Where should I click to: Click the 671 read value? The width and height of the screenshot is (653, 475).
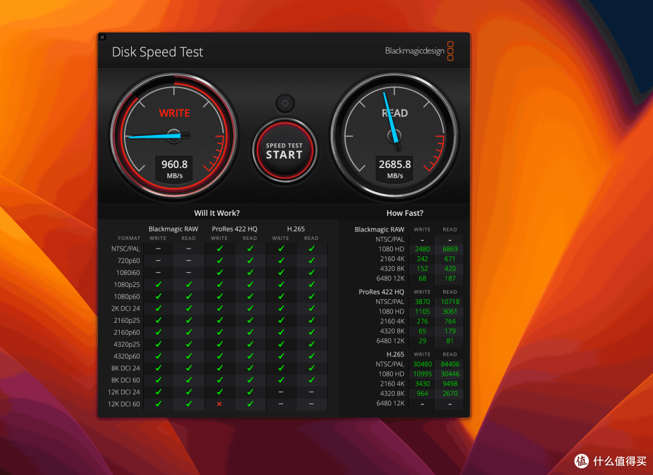click(450, 259)
